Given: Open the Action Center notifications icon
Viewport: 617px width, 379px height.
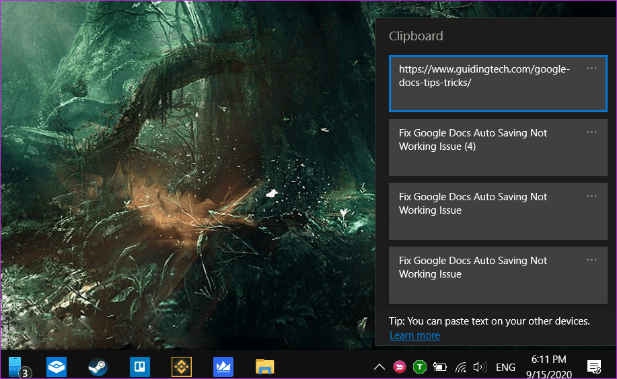Looking at the screenshot, I should (593, 367).
